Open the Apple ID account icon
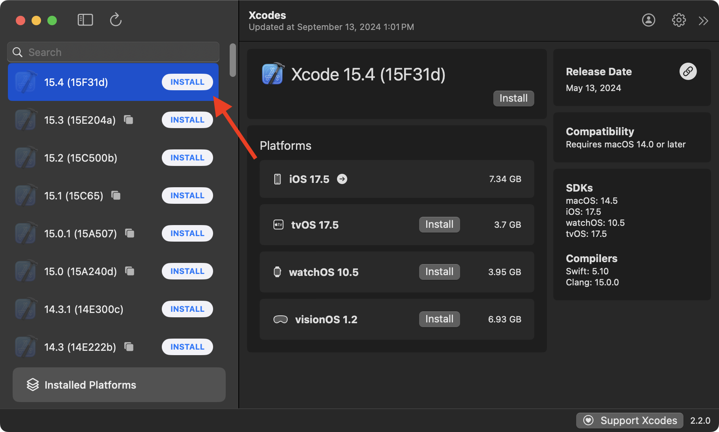Viewport: 719px width, 432px height. pos(648,20)
